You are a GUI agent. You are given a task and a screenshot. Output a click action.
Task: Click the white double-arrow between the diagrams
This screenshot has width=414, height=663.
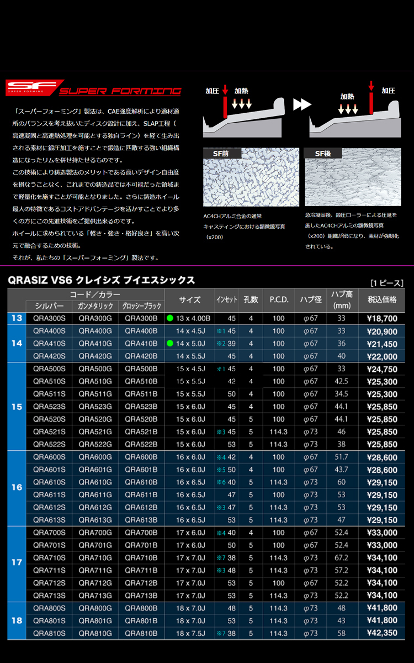tap(302, 104)
